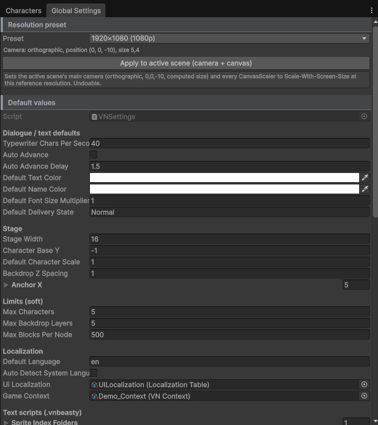
Task: Click the scrollbar up arrow
Action: [375, 22]
